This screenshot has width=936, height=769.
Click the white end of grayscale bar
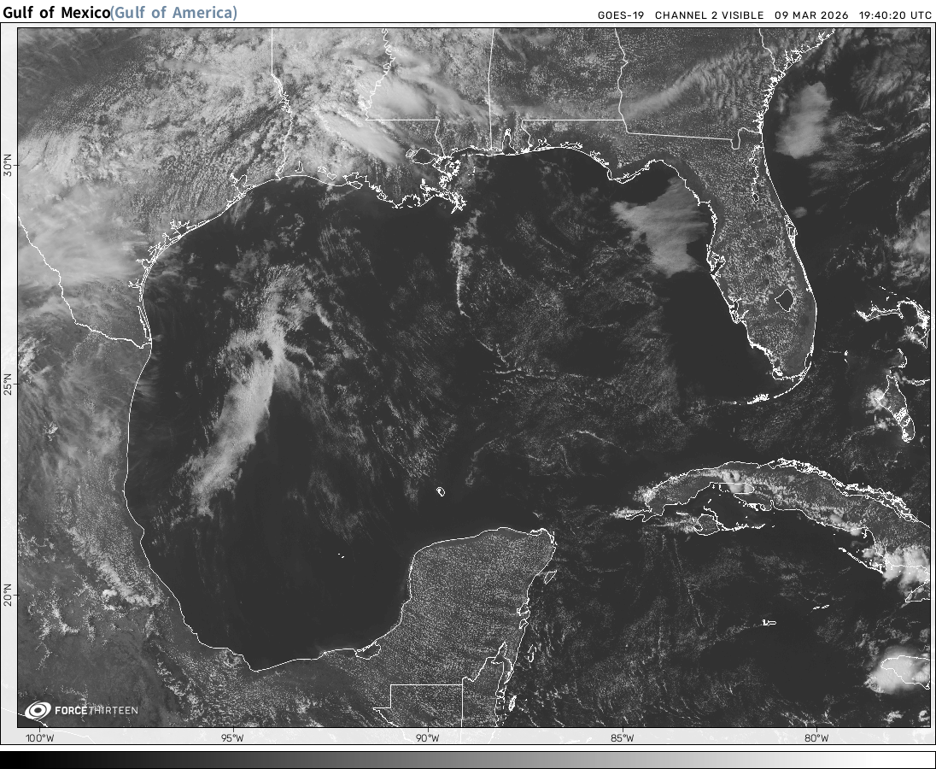coord(927,760)
